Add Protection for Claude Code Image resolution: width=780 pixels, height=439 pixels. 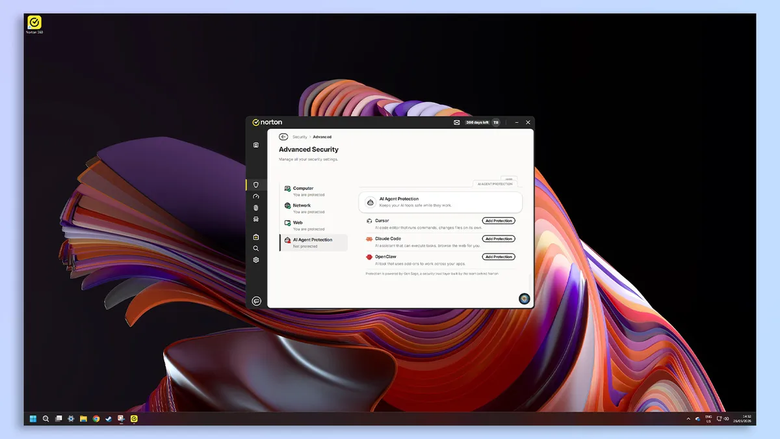(499, 239)
